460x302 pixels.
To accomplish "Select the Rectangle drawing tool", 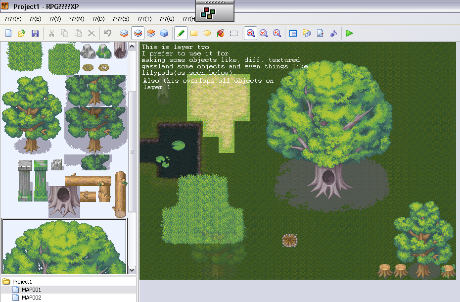I will [194, 33].
